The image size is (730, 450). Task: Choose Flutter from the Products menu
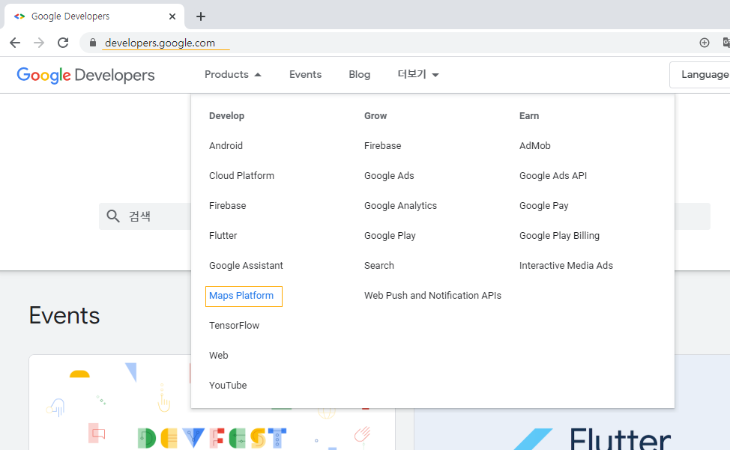click(223, 236)
